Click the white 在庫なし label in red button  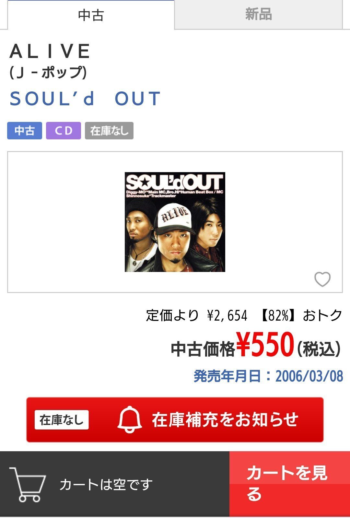(x=62, y=420)
